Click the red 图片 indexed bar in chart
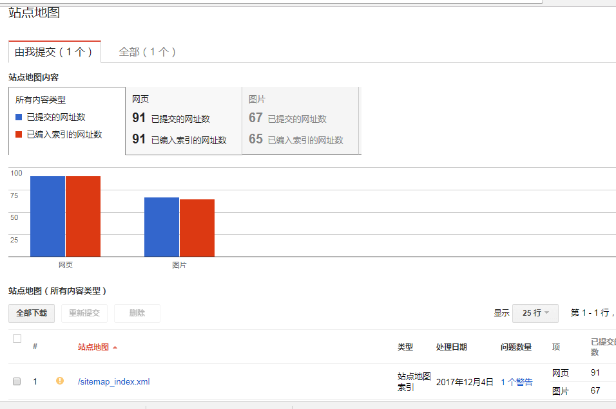This screenshot has height=409, width=616. click(197, 228)
